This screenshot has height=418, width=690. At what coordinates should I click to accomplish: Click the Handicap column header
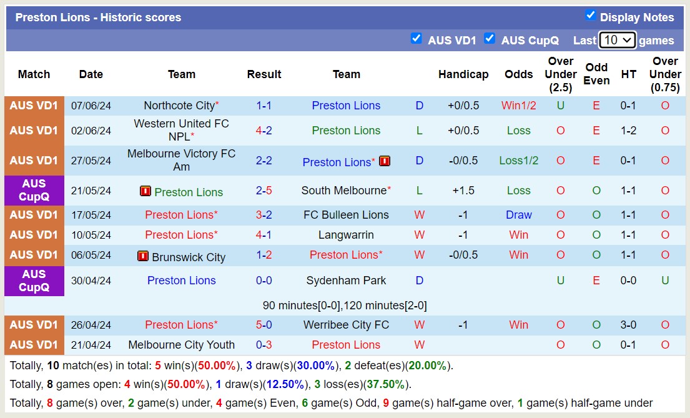click(463, 74)
